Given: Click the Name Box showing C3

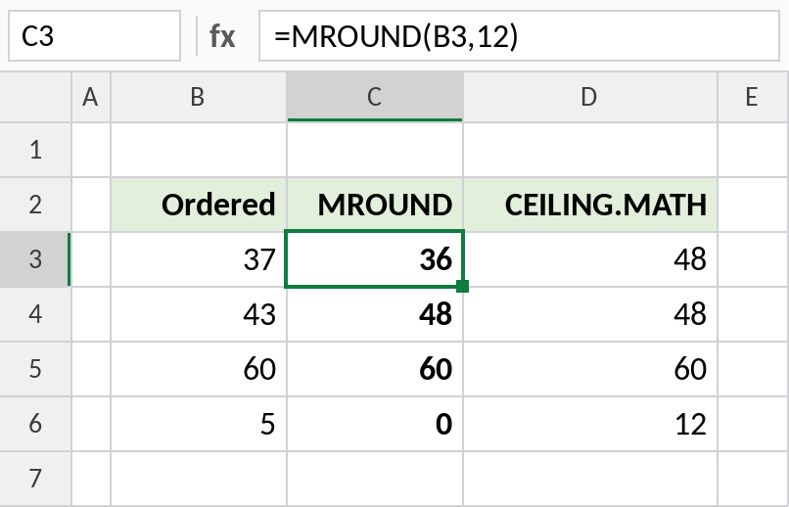Looking at the screenshot, I should (95, 35).
